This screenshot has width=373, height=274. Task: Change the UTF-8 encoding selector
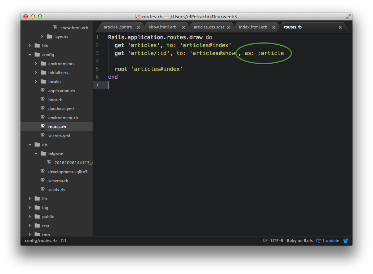coord(277,241)
